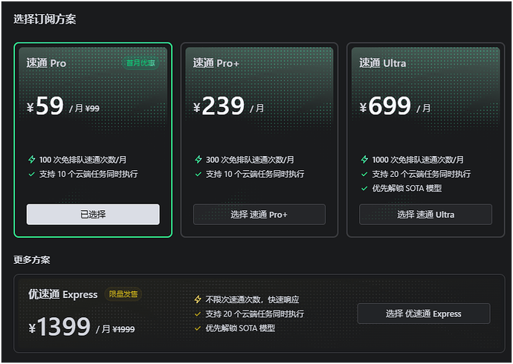Screen dimensions: 513x364
Task: Click the checkmark beside 支持 10 个云端任务 in Pro+ card
Action: (x=199, y=174)
